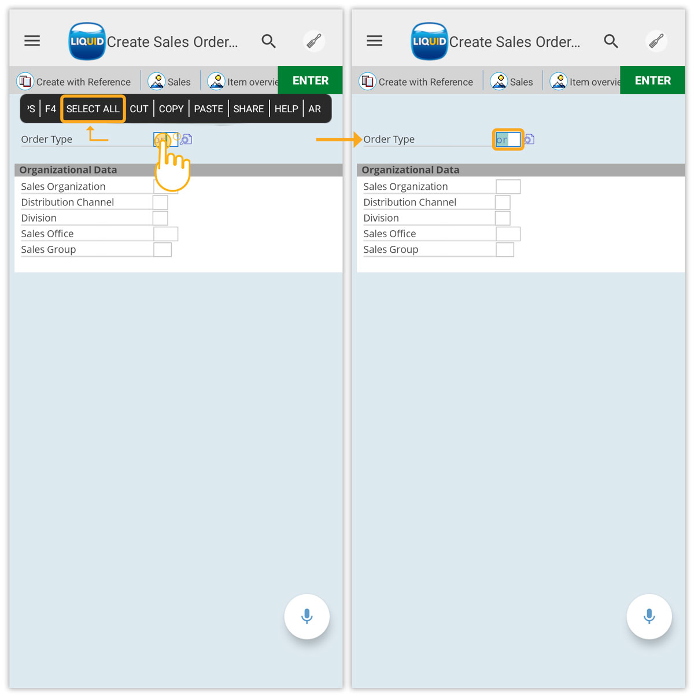Tap Sales Group label on left screen
Screen dimensions: 694x697
point(49,249)
